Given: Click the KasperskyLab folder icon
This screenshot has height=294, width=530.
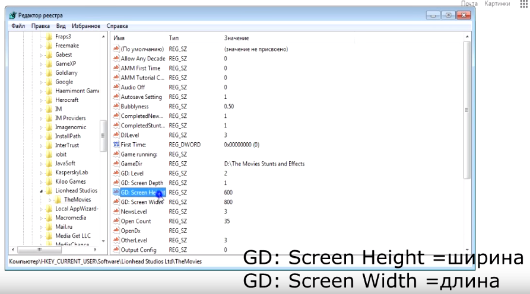Looking at the screenshot, I should (x=49, y=172).
